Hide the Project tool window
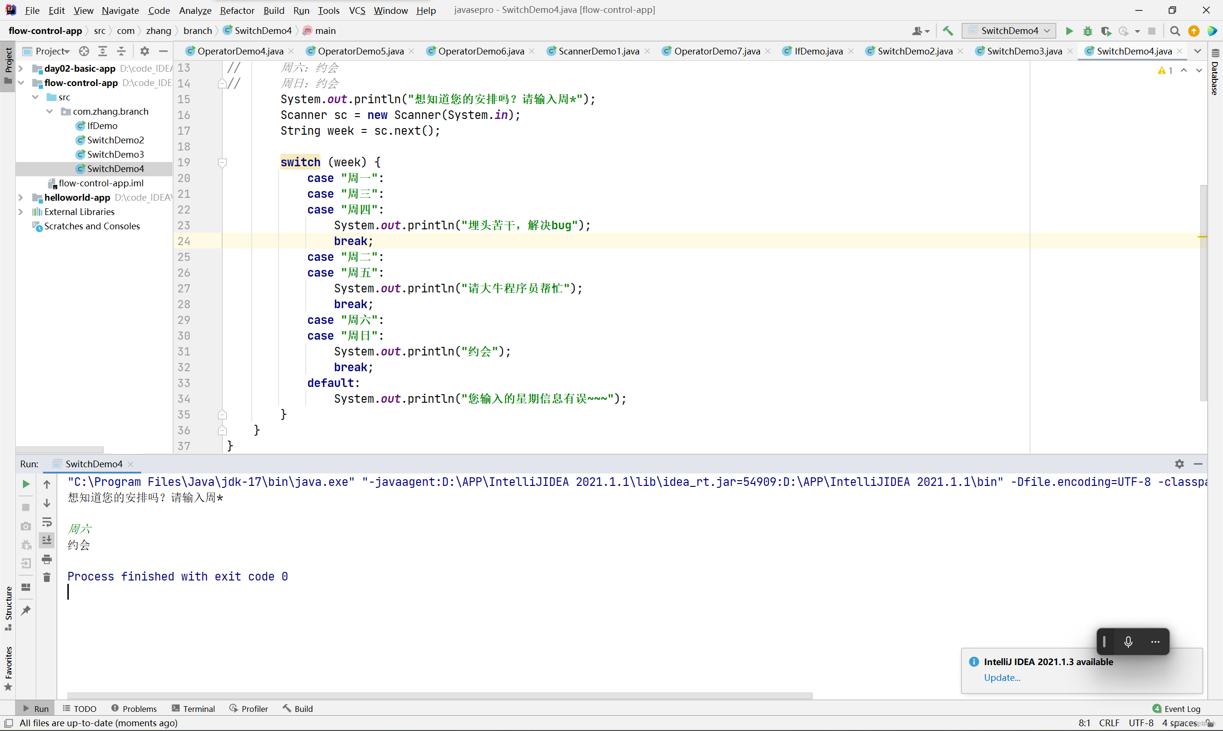 tap(163, 51)
